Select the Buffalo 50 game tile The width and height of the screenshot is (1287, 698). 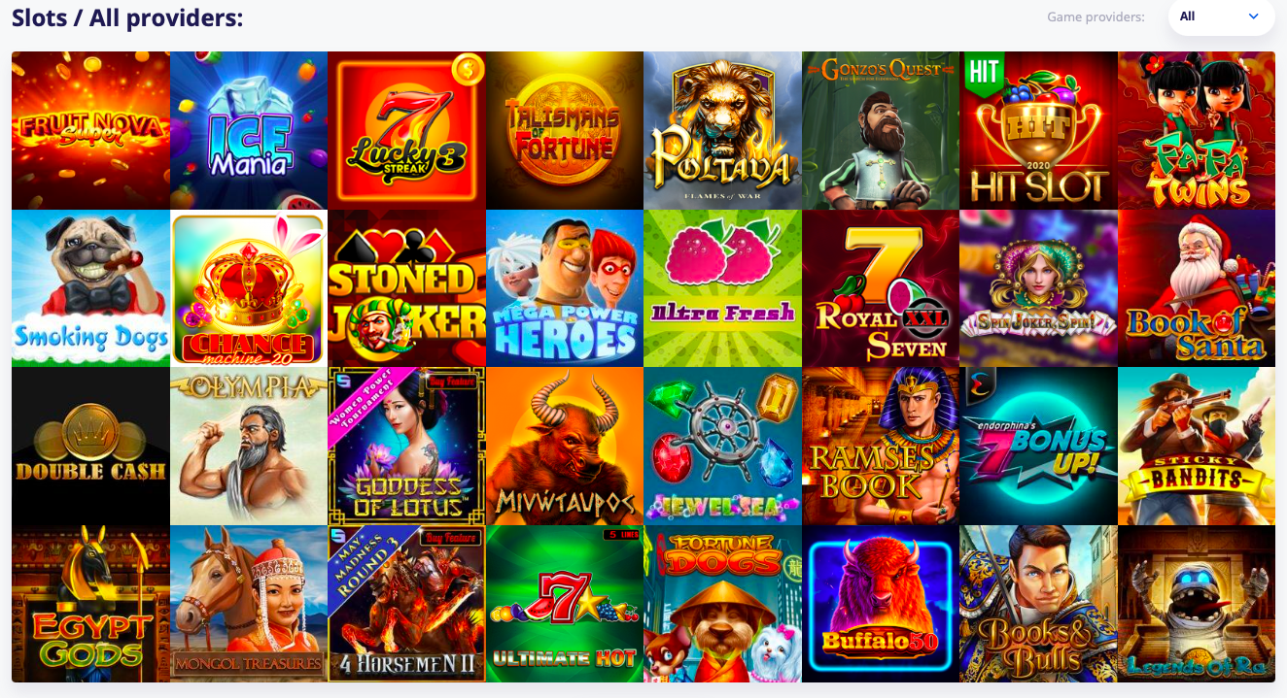click(881, 604)
